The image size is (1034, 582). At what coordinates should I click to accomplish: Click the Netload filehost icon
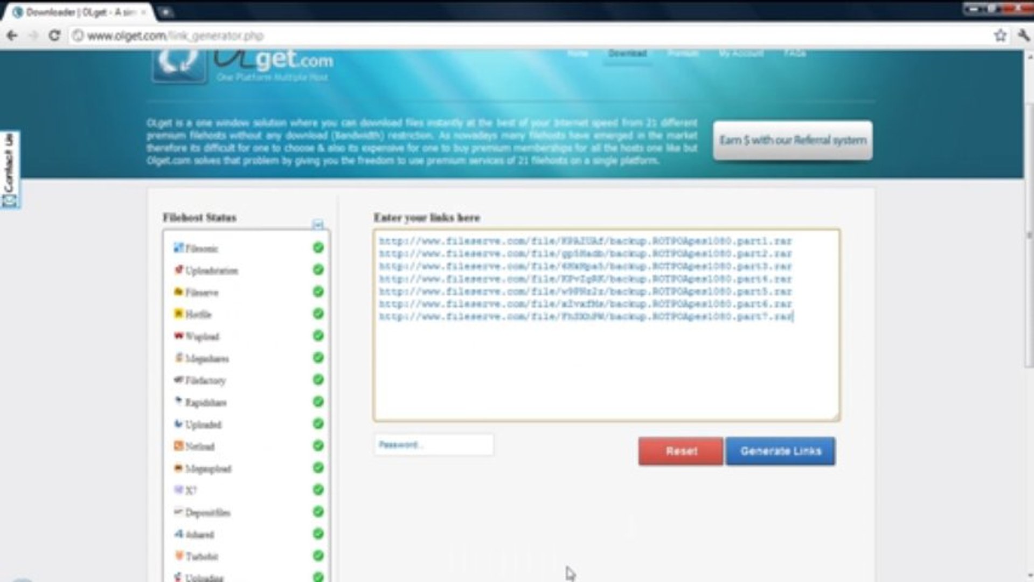pos(178,446)
